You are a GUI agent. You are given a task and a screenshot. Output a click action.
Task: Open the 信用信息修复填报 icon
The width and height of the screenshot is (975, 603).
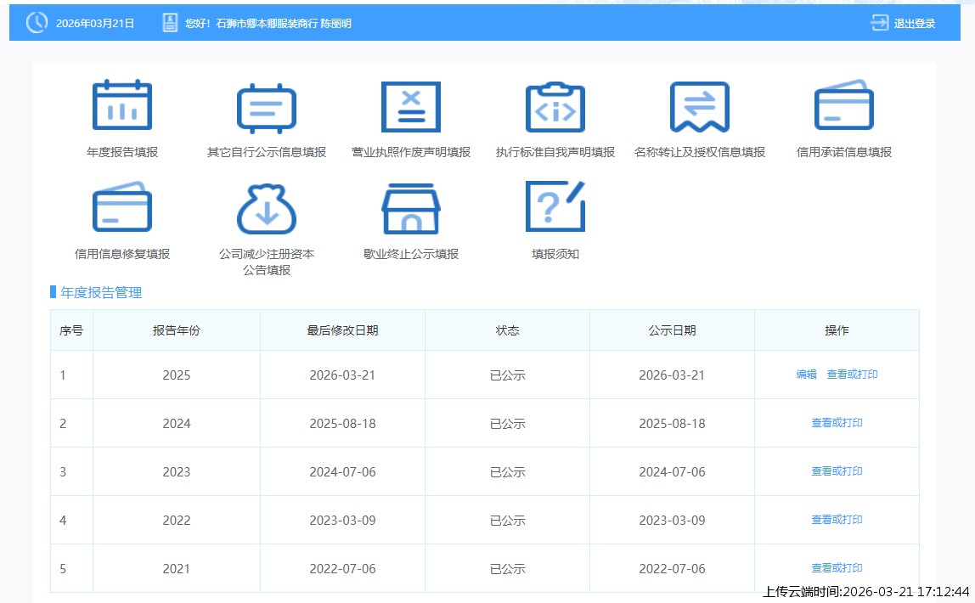click(122, 208)
